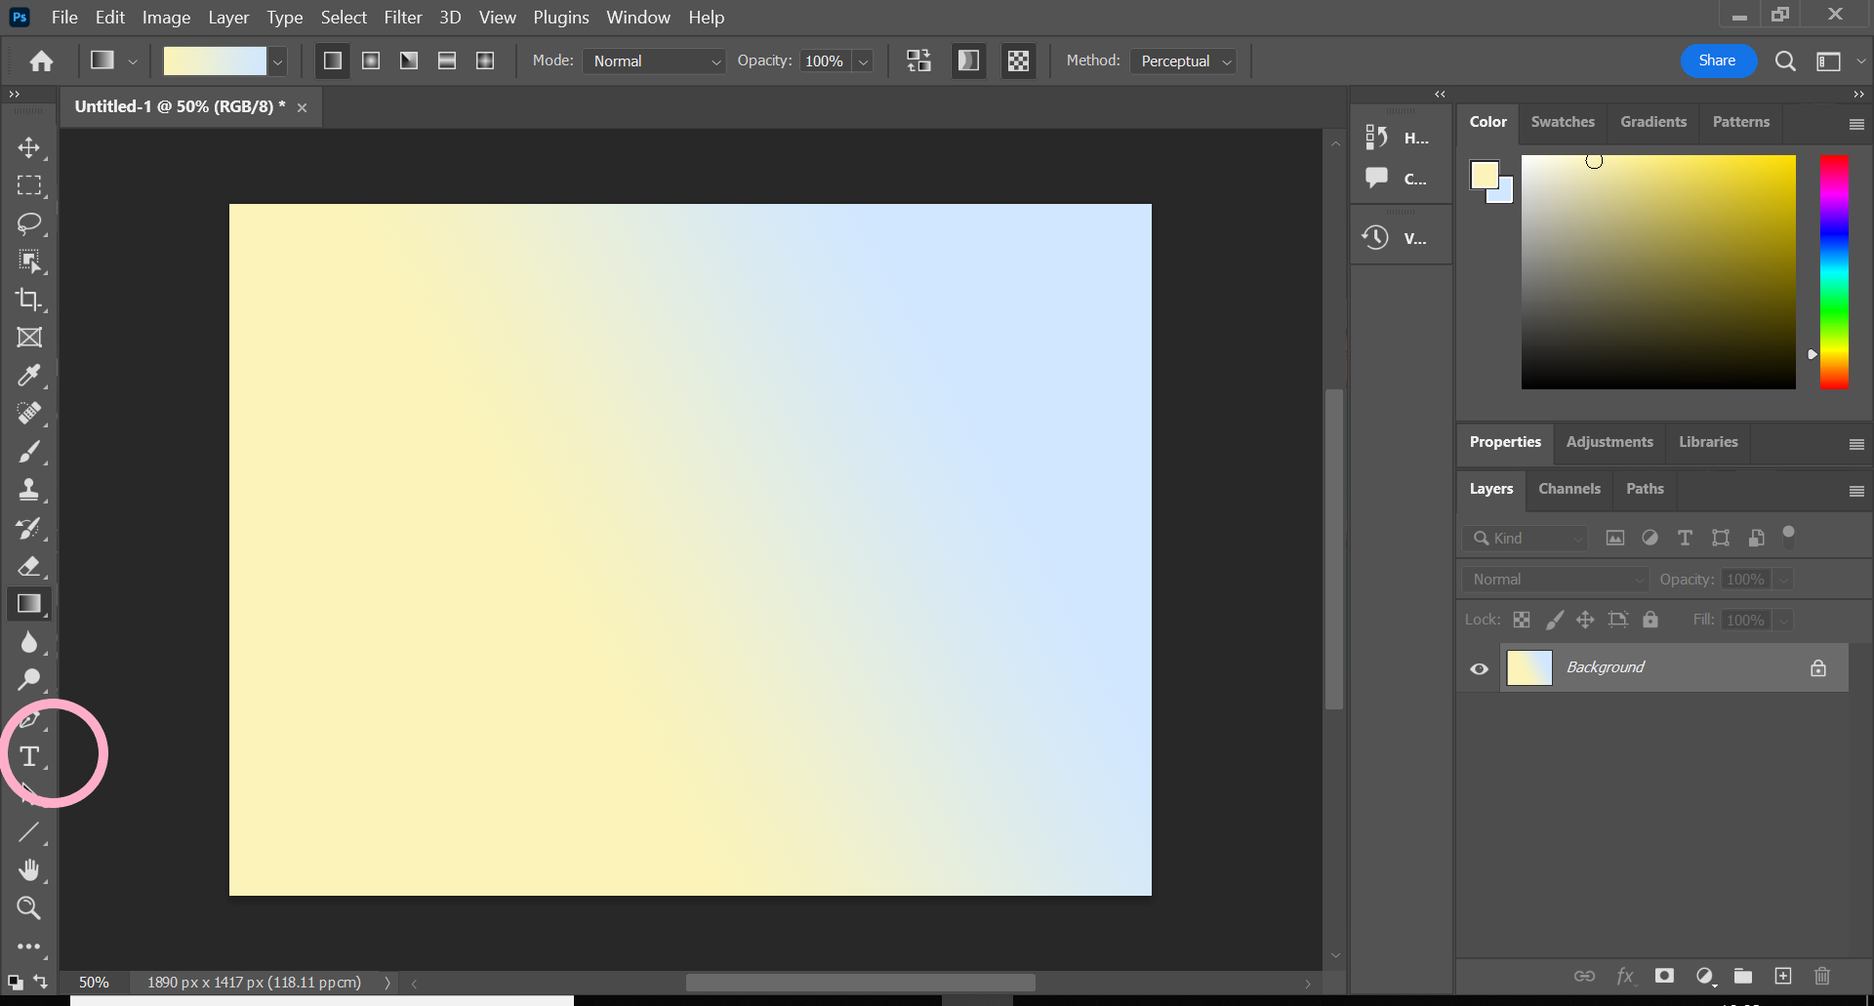Switch to the Adjustments tab
The height and width of the screenshot is (1006, 1874).
(x=1609, y=442)
